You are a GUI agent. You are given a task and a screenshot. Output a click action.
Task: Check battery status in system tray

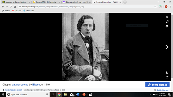(x=154, y=95)
